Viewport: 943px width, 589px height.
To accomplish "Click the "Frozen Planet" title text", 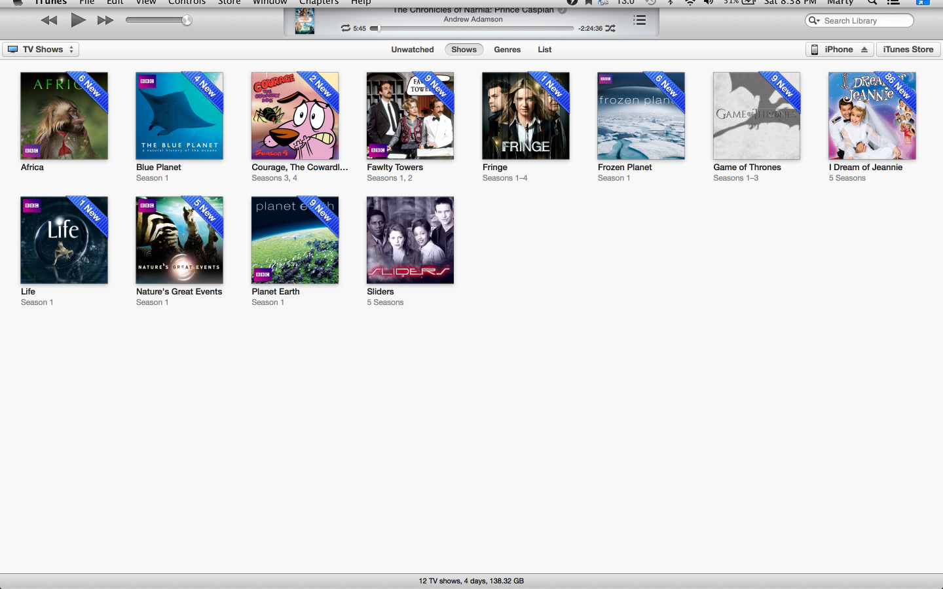I will 625,168.
